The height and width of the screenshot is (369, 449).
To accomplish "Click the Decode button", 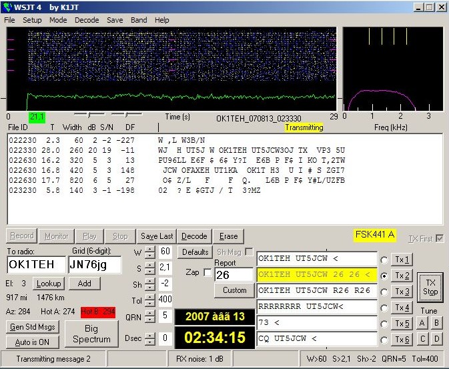I will pos(194,236).
